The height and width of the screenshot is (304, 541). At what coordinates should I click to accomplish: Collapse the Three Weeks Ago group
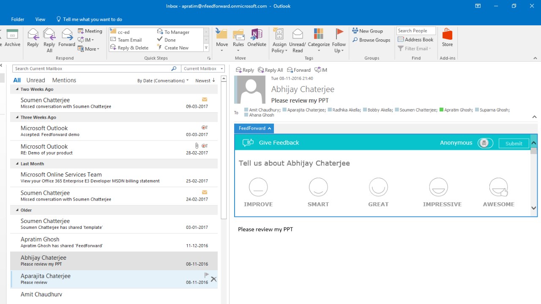tap(17, 117)
